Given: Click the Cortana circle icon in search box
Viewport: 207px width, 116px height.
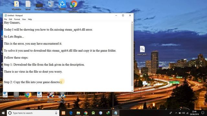Looking at the screenshot, I should click(10, 113).
